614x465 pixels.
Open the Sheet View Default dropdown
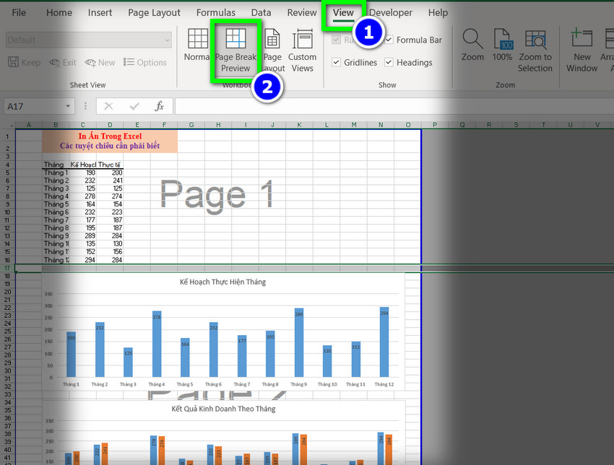click(x=167, y=40)
